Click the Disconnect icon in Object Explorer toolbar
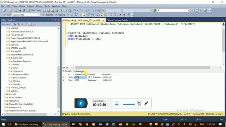 pyautogui.click(x=19, y=24)
